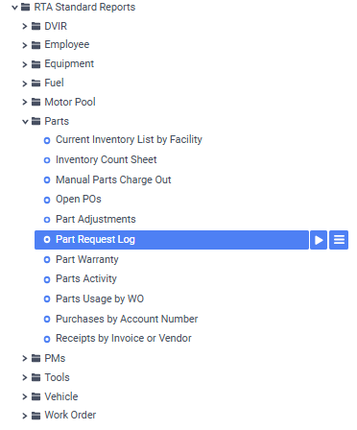Click the DVIR folder icon
This screenshot has height=430, width=357.
pos(36,26)
